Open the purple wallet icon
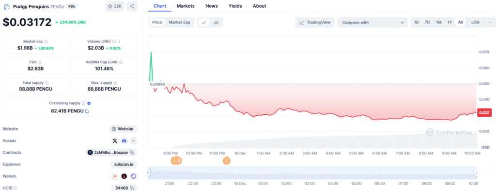 pos(133,176)
